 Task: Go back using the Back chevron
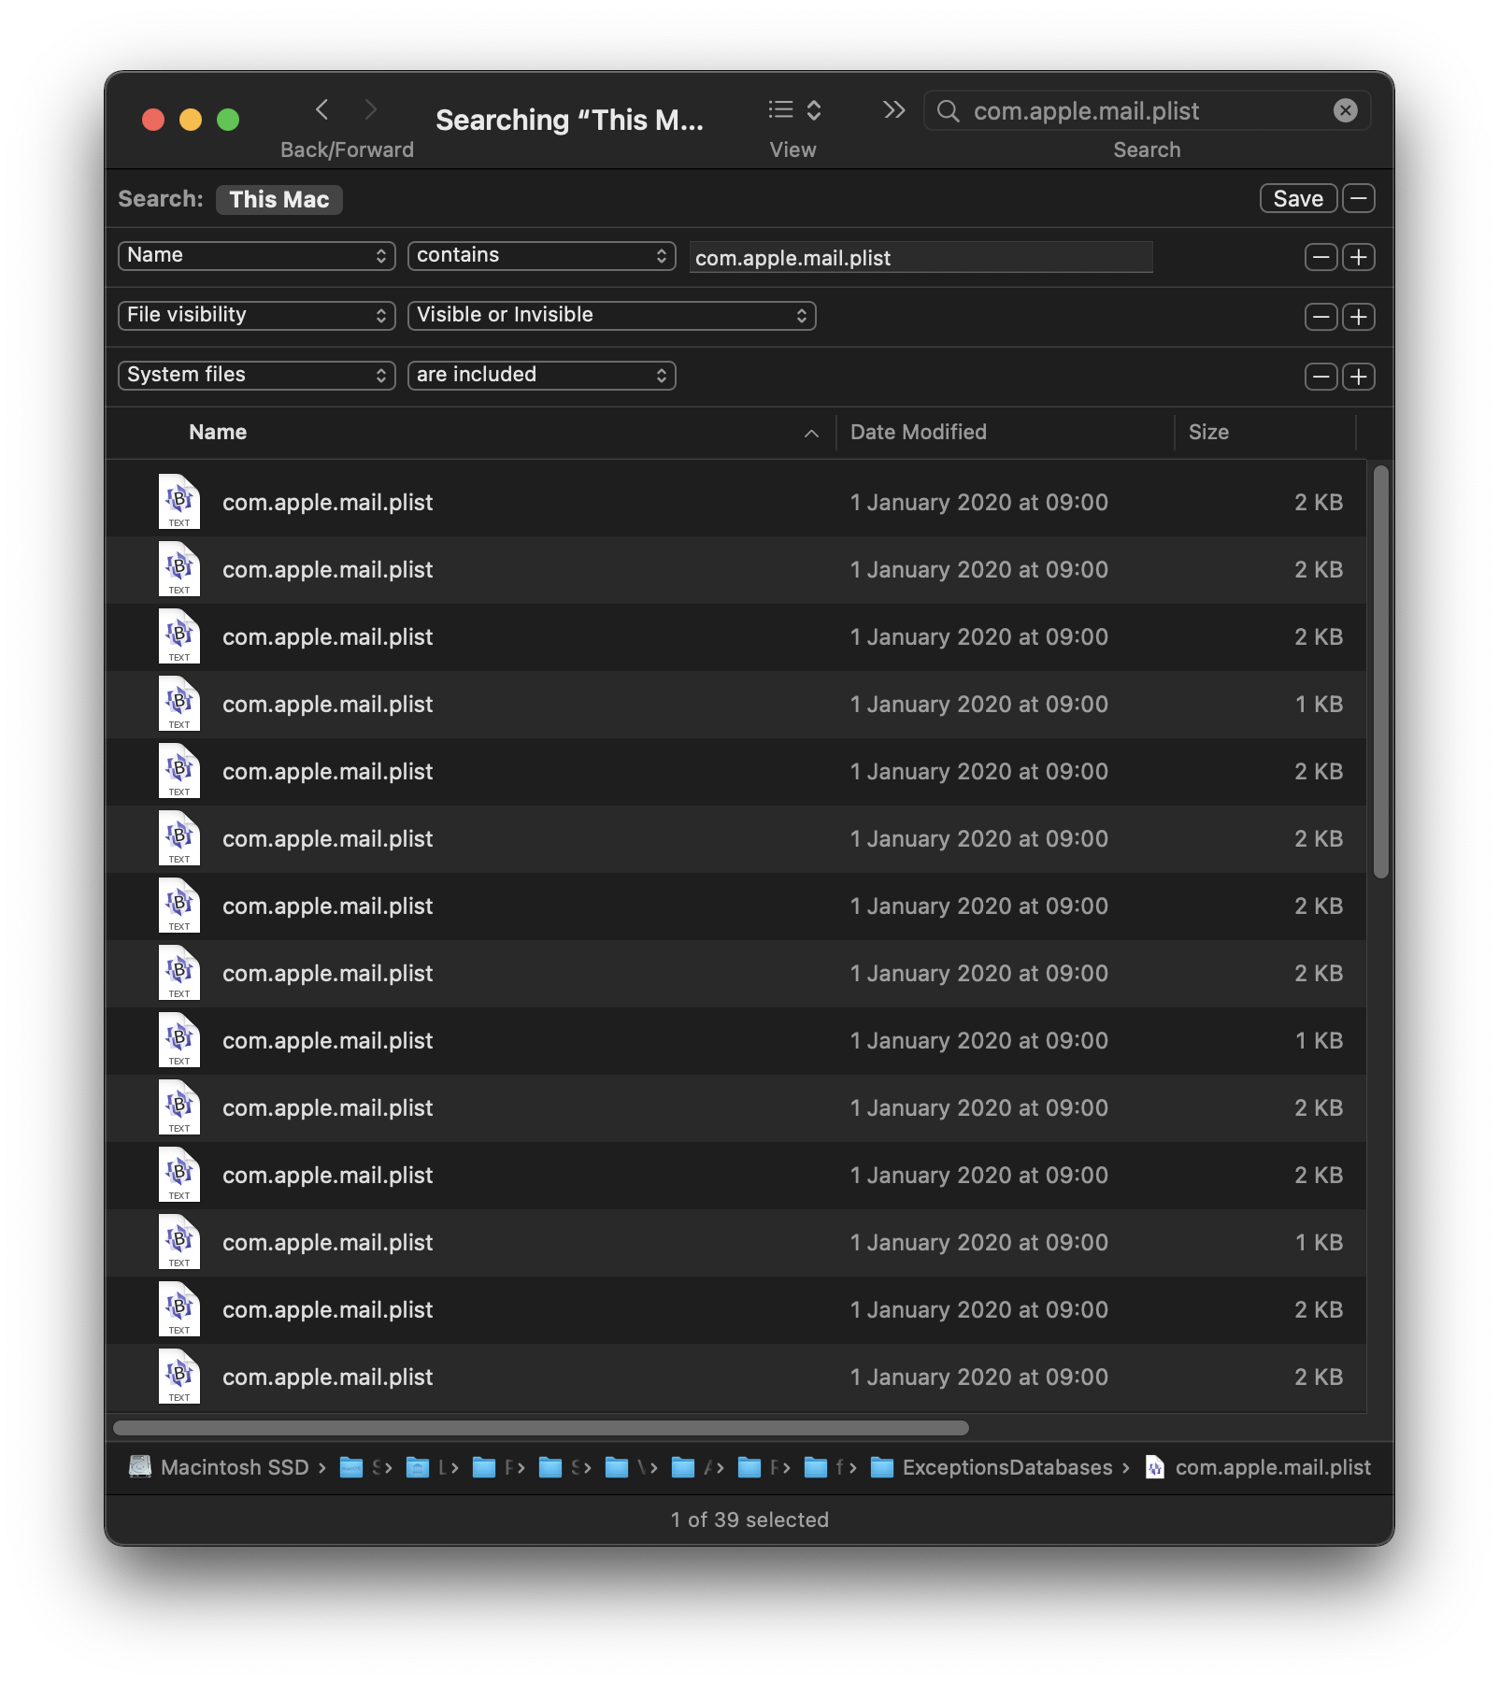322,110
